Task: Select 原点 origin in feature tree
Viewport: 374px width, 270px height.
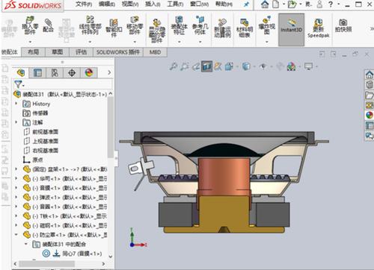Action: tap(33, 160)
